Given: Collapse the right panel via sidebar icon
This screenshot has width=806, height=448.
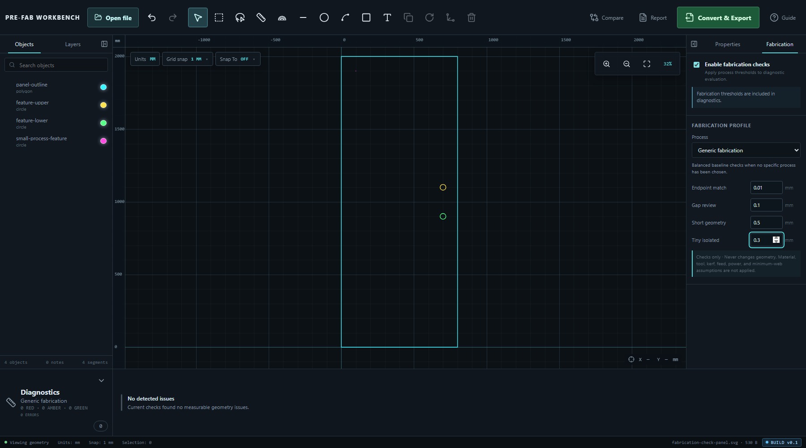Looking at the screenshot, I should click(694, 44).
